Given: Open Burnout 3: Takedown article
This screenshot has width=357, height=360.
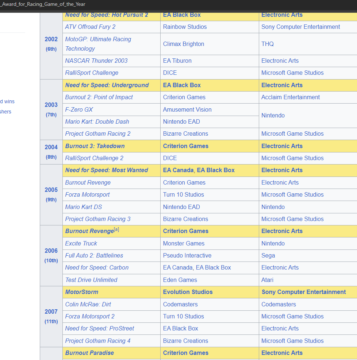Looking at the screenshot, I should coord(95,146).
